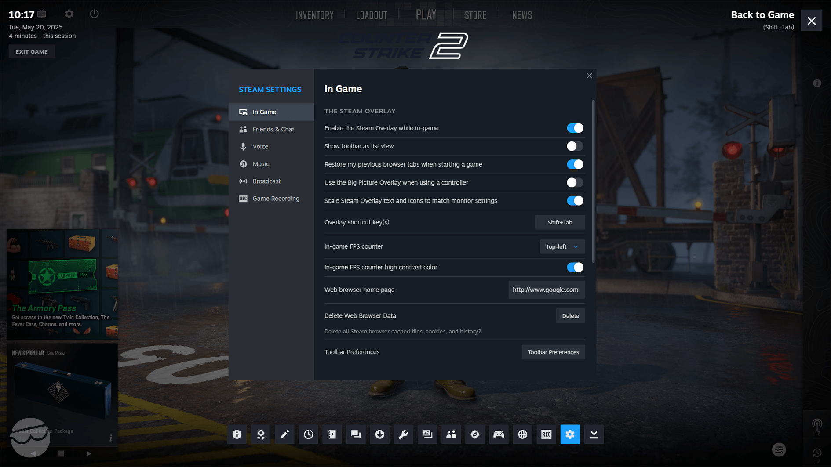
Task: Open Controller settings with the gamepad icon
Action: 498,434
